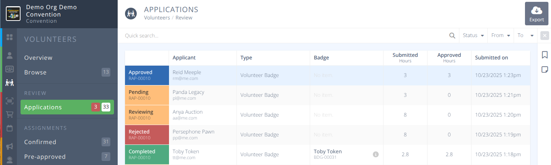Click the search magnifier icon

[x=452, y=36]
